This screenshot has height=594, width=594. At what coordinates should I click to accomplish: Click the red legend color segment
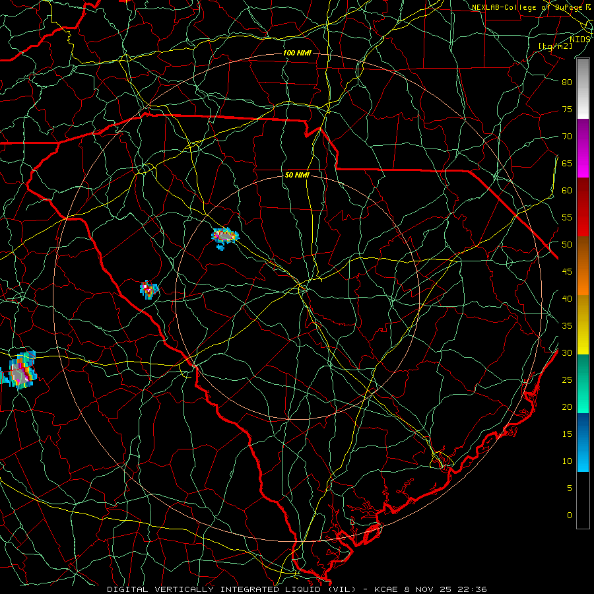click(x=583, y=207)
